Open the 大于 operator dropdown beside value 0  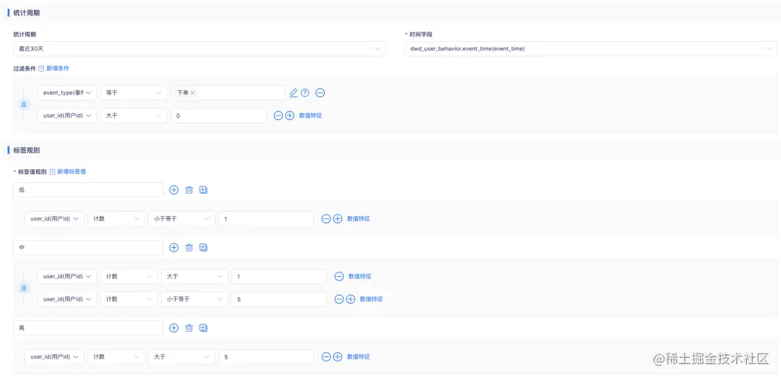(134, 116)
